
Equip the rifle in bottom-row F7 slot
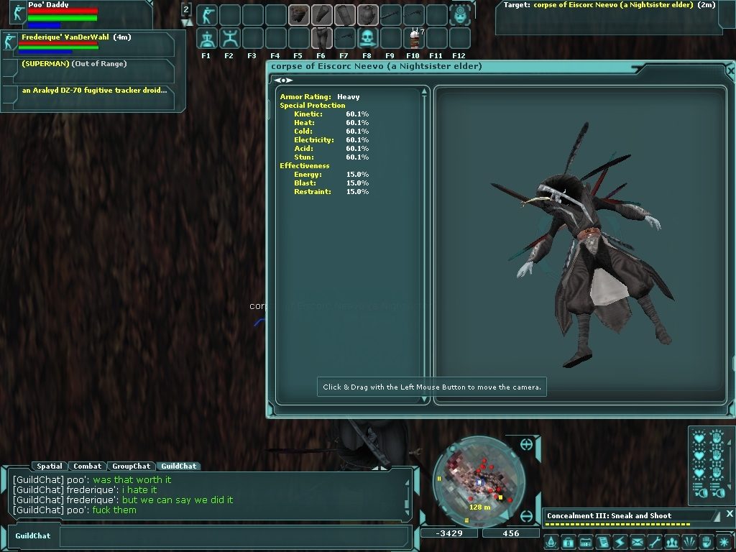pos(344,38)
